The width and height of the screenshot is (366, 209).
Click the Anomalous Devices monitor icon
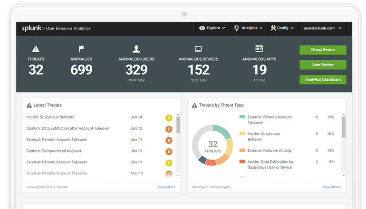tap(198, 49)
